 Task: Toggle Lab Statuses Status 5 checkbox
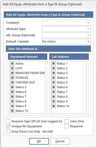click(x=54, y=82)
